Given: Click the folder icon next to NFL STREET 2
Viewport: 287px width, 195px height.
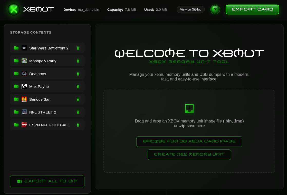Looking at the screenshot, I should (x=16, y=112).
